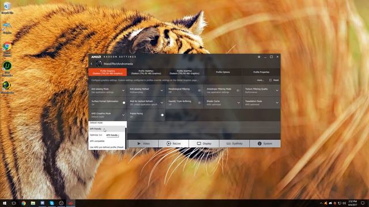Open Chrome from the taskbar
The width and height of the screenshot is (369, 207).
[x=24, y=203]
